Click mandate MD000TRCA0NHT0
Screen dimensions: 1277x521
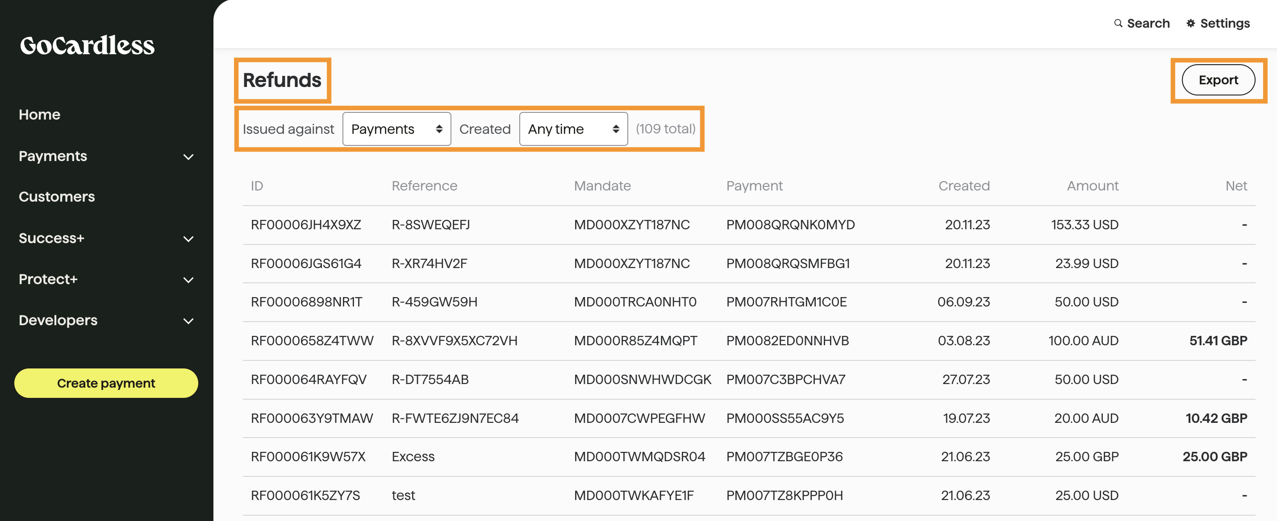coord(634,302)
